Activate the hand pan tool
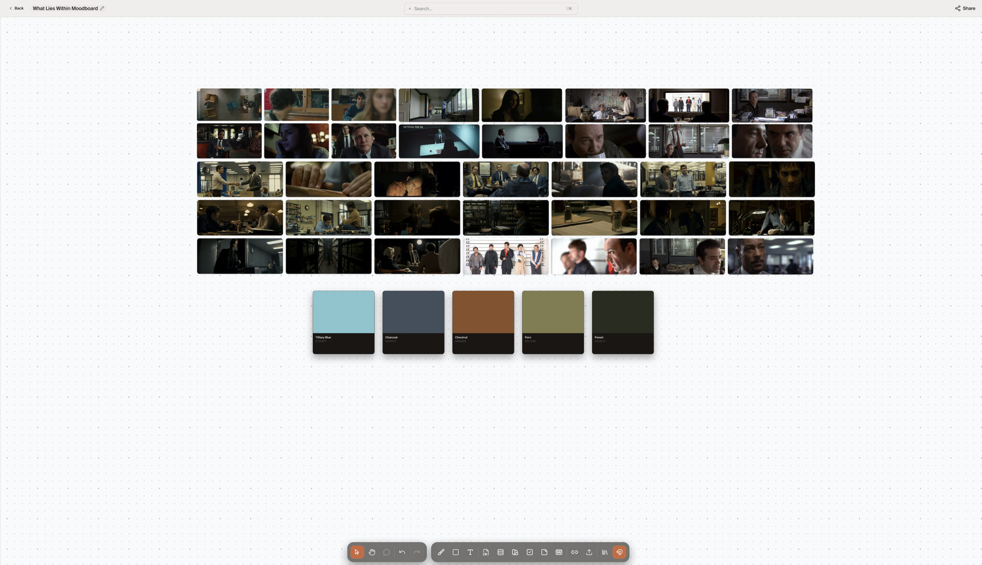This screenshot has height=565, width=982. (372, 552)
